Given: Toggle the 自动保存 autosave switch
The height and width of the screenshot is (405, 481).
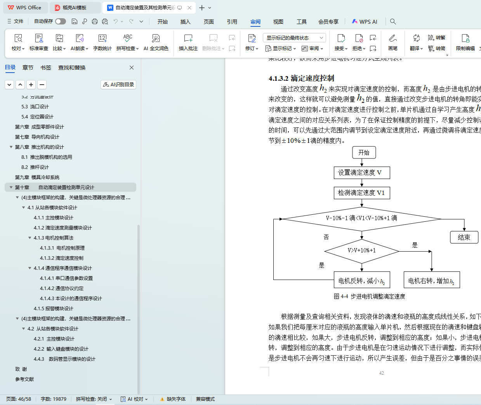Looking at the screenshot, I should tap(61, 21).
